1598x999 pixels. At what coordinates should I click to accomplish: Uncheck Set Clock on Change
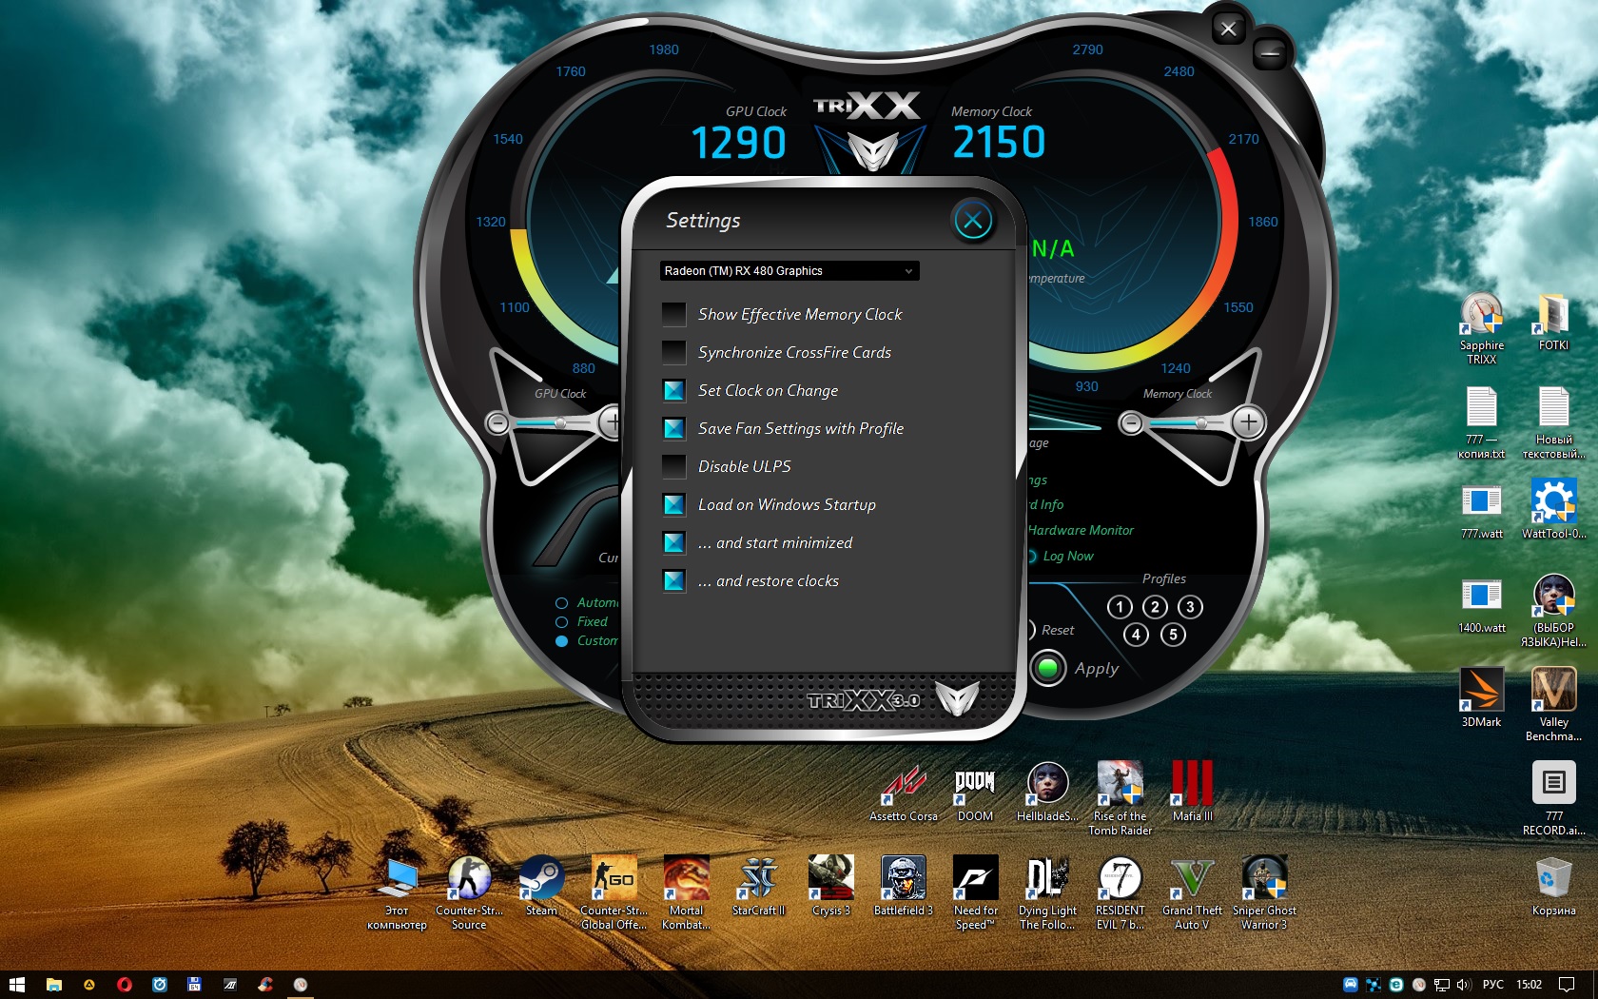[x=673, y=390]
